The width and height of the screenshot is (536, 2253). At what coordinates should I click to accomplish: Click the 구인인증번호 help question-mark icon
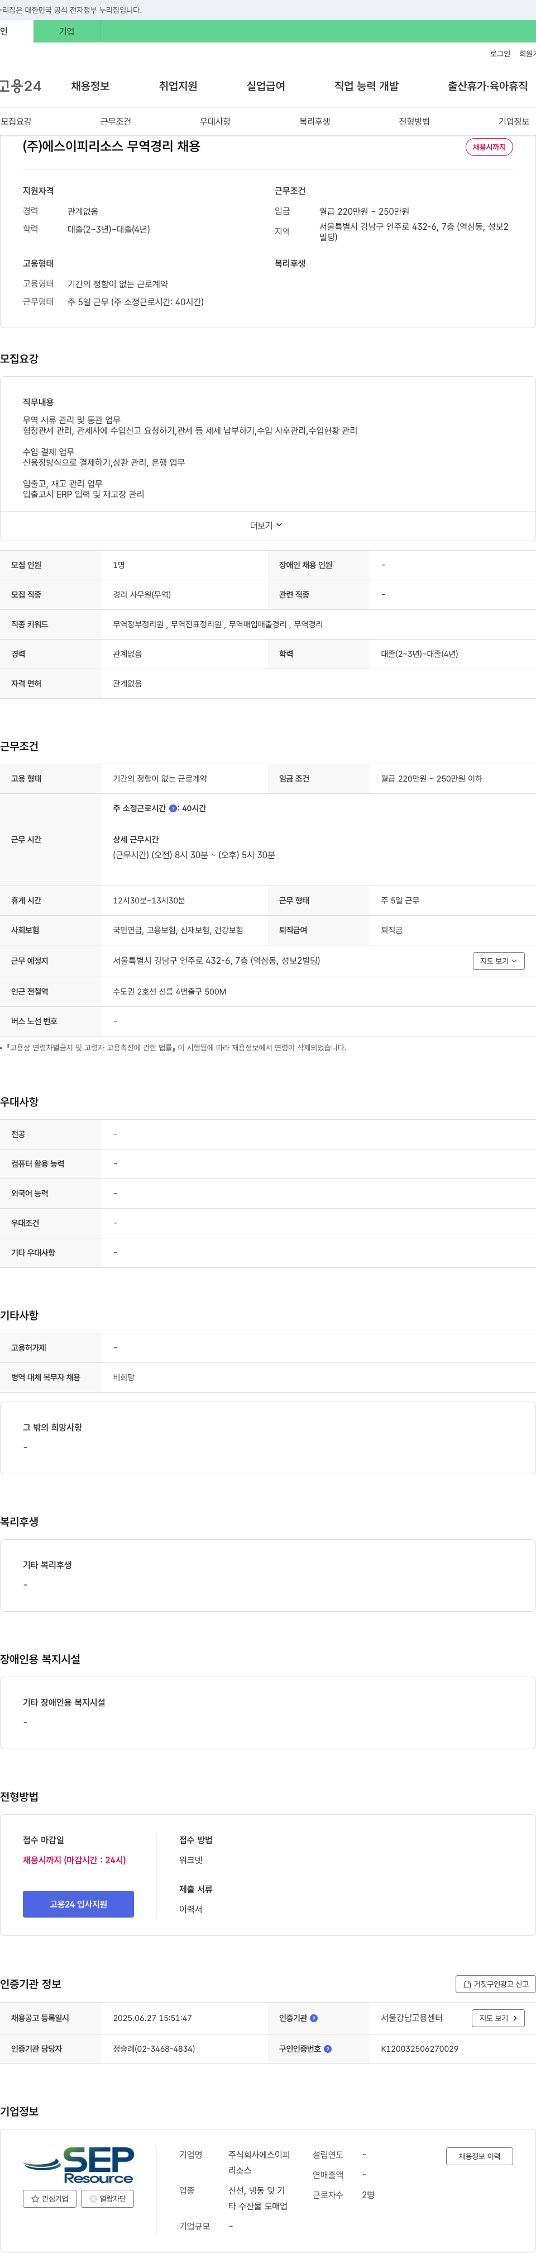click(327, 2048)
